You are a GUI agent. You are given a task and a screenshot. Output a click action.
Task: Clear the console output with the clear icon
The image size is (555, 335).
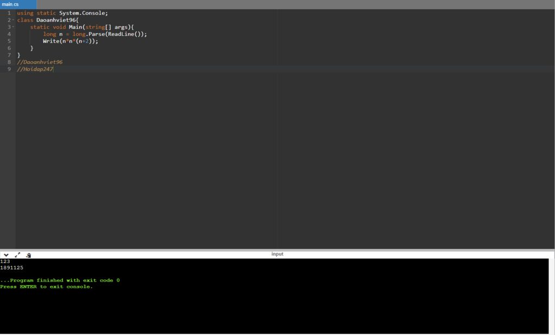(x=29, y=255)
